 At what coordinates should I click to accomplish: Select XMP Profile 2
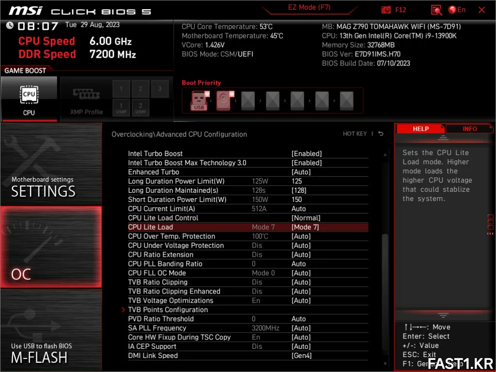[x=140, y=89]
